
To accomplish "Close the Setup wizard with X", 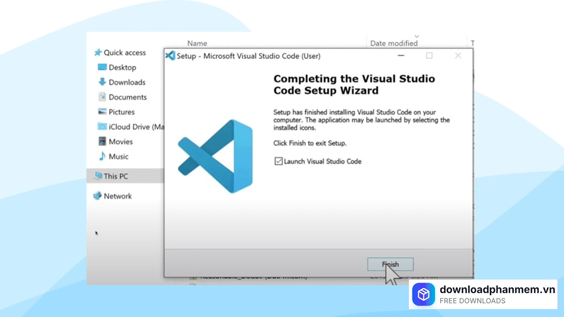I will pyautogui.click(x=458, y=56).
